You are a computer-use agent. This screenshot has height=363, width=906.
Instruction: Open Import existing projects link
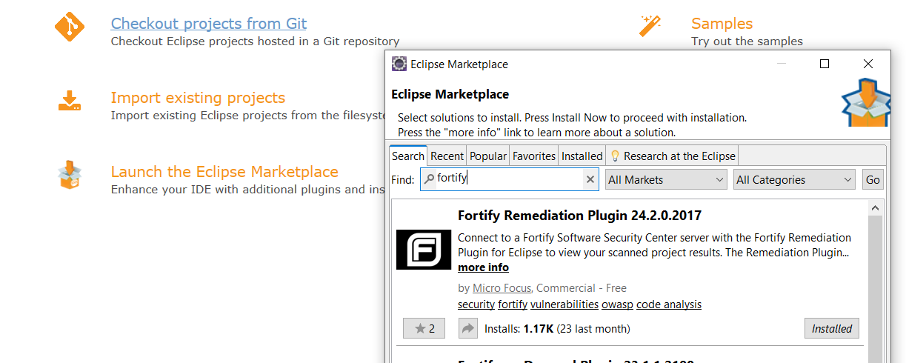(x=198, y=98)
